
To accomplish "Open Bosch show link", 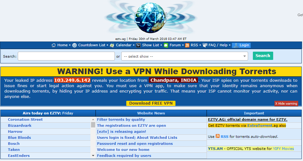I will (x=14, y=144).
